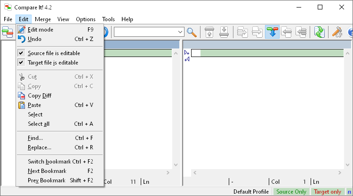Choose Prev Bookmark menu entry
Screen dimensions: 353x196
coord(60,180)
